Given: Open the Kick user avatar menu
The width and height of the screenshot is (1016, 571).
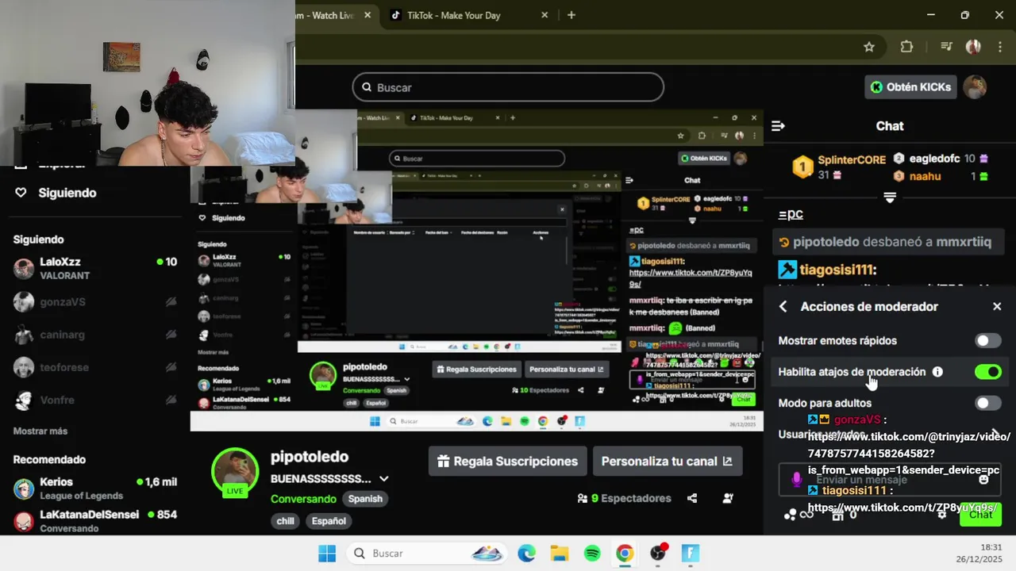Looking at the screenshot, I should 975,87.
